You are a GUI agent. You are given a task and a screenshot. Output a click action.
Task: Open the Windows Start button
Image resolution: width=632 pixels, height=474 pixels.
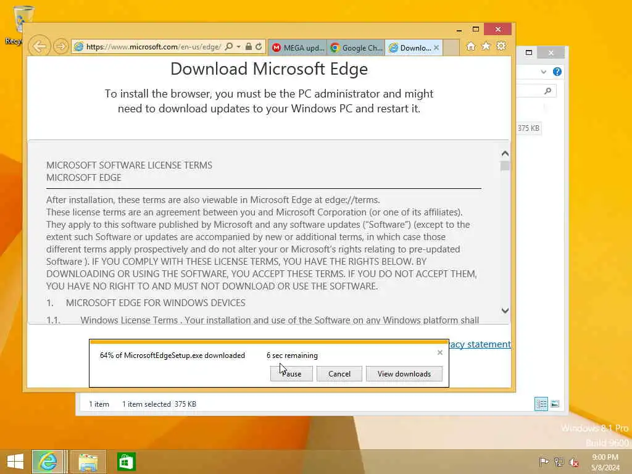click(15, 462)
